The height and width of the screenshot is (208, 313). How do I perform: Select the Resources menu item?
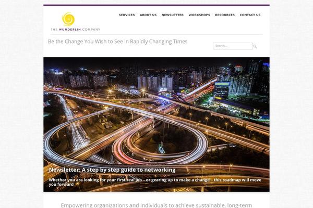tap(225, 15)
